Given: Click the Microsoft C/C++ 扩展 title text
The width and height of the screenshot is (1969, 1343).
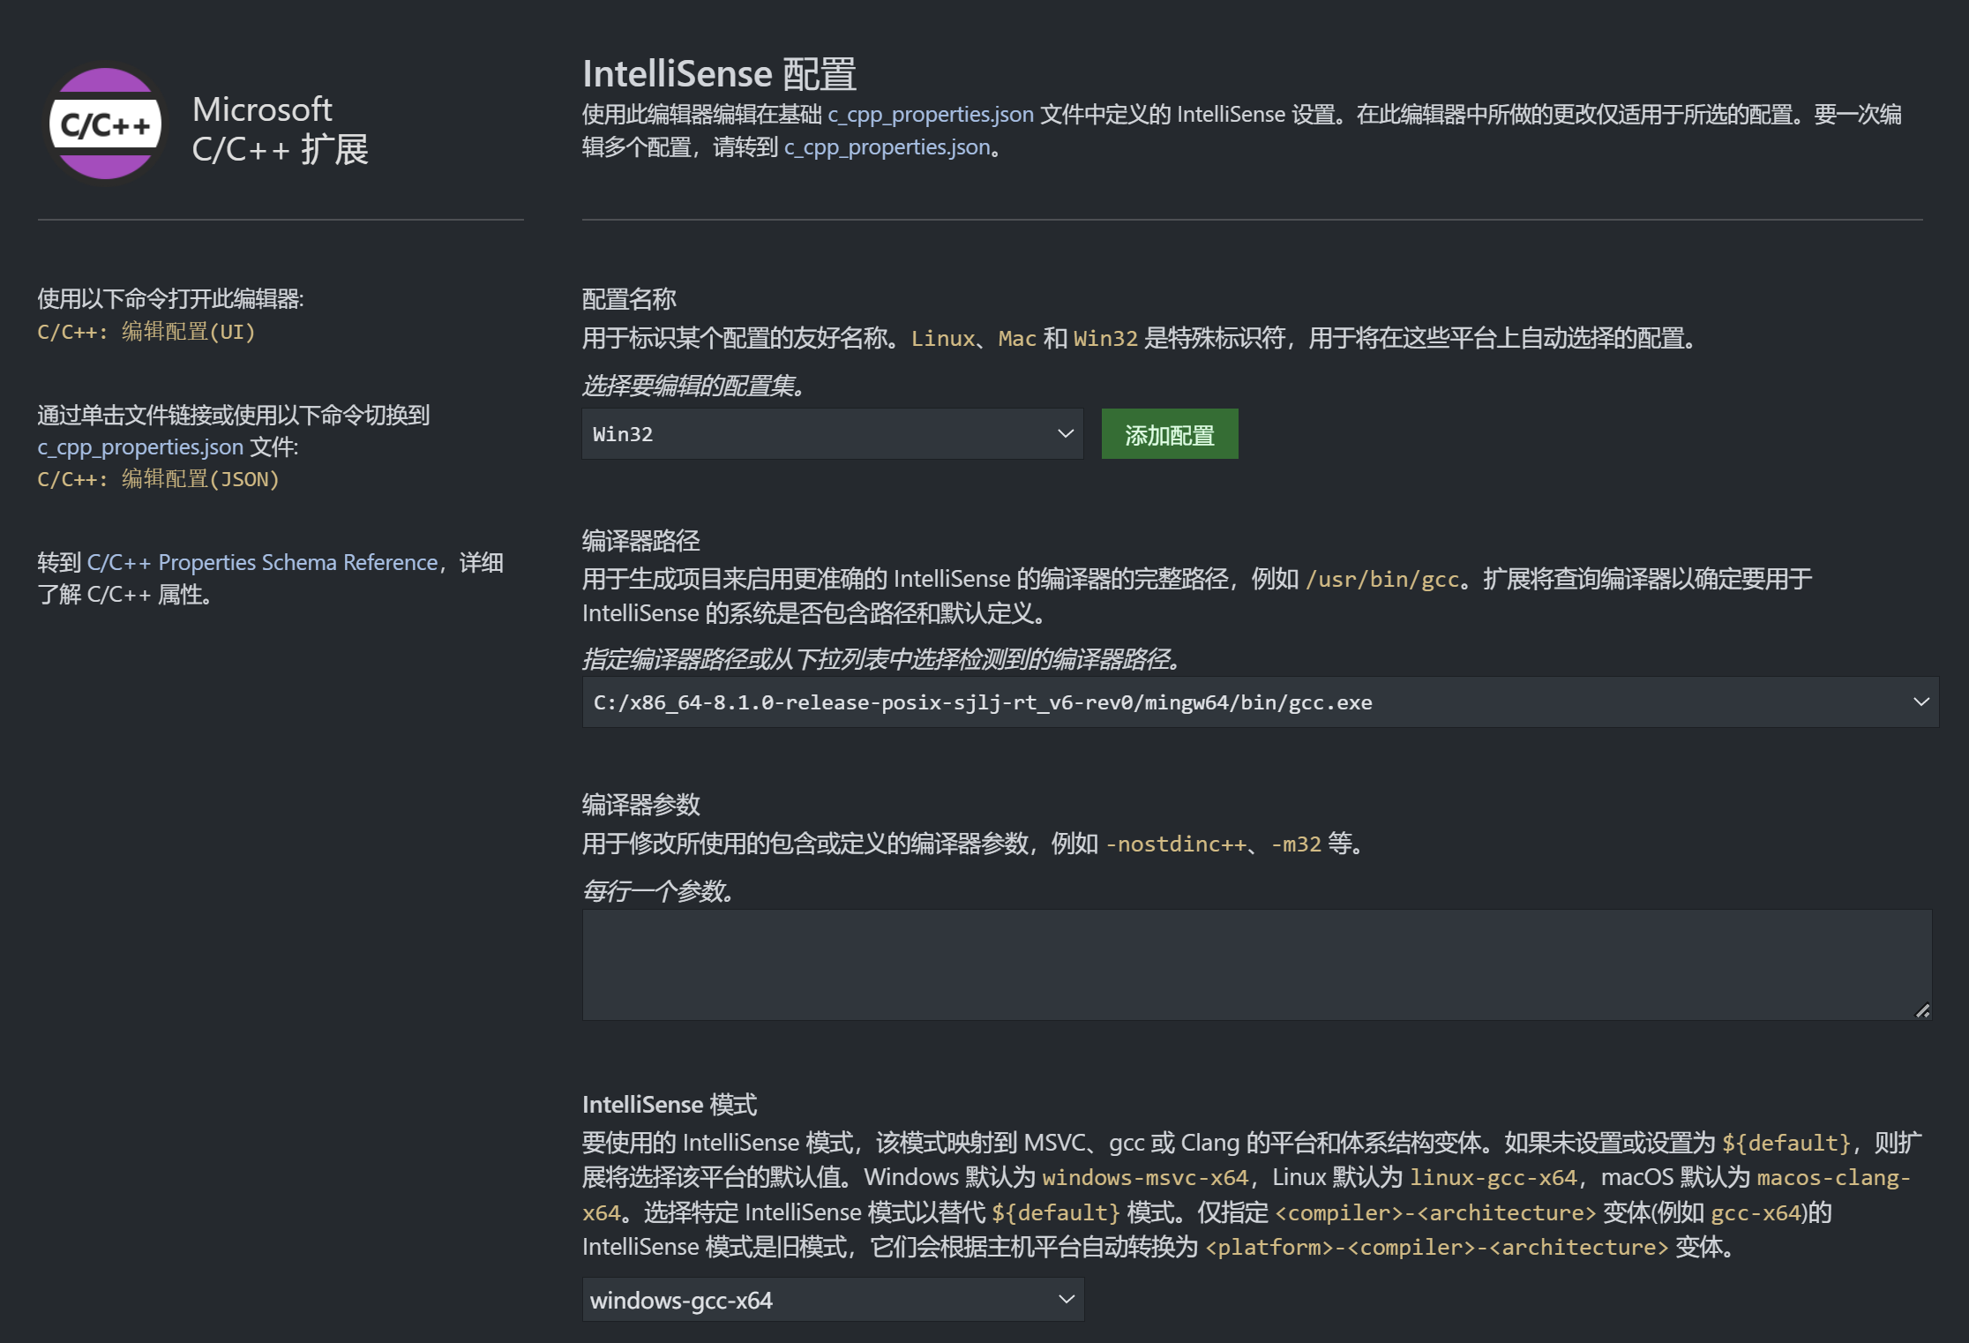Looking at the screenshot, I should pyautogui.click(x=280, y=130).
